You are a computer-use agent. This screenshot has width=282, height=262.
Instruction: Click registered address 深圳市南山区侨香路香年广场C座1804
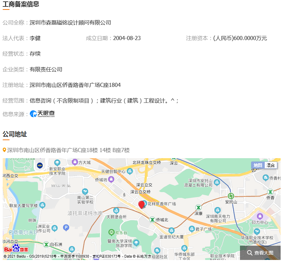[x=75, y=85]
